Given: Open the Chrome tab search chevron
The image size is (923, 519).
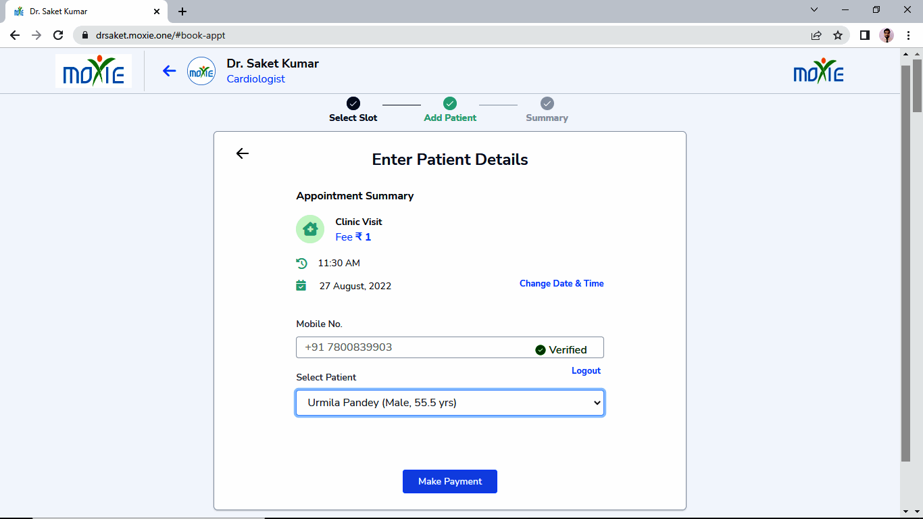Looking at the screenshot, I should click(814, 10).
